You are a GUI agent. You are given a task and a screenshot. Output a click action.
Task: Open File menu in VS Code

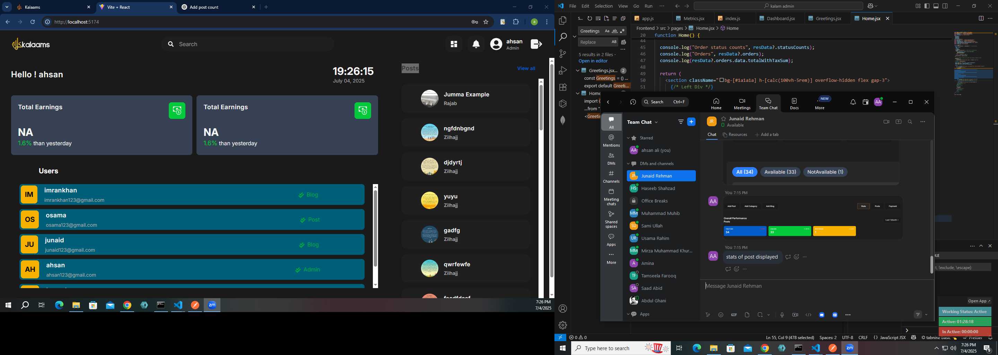coord(572,6)
